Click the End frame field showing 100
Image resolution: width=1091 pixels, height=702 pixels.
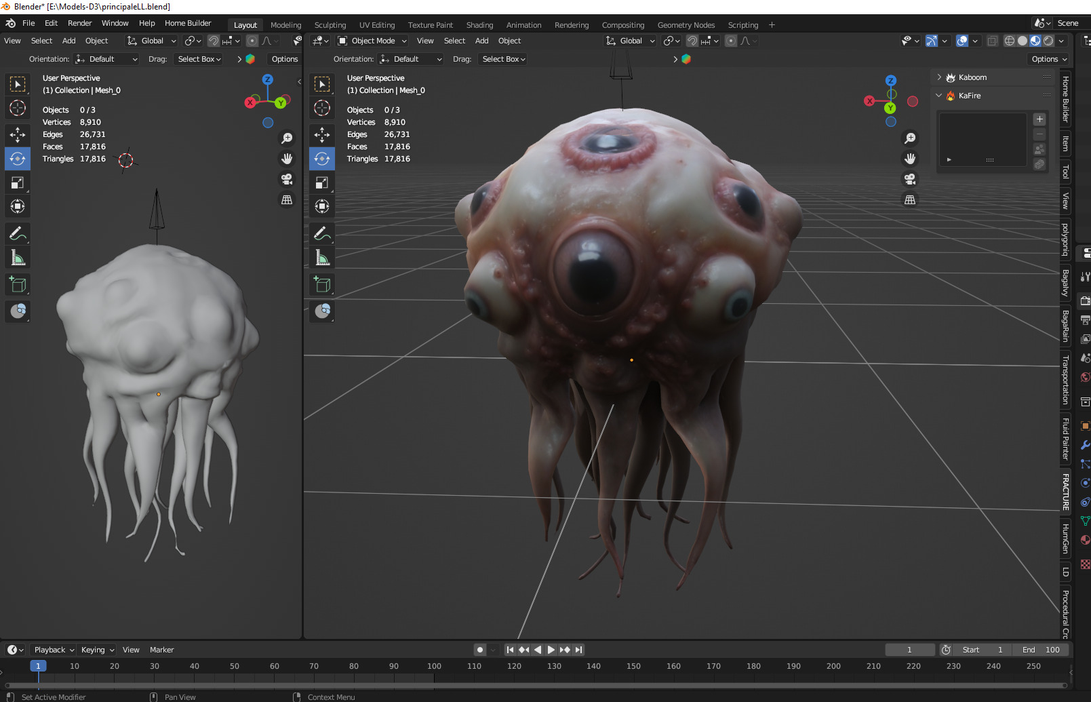point(1041,650)
